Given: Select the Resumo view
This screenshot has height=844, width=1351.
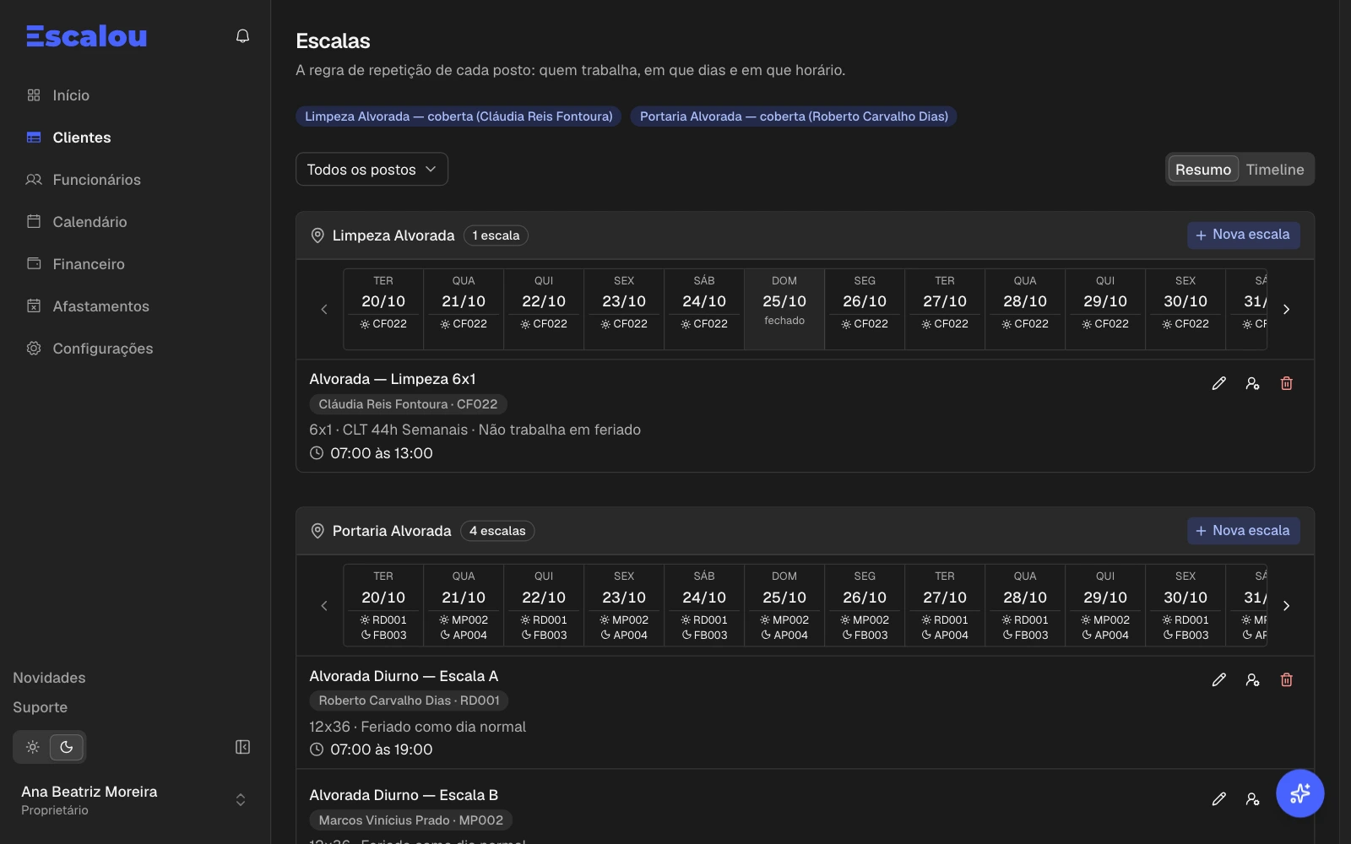Looking at the screenshot, I should 1203,170.
